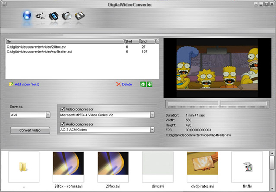Select the divx.avi thumbnail
Screen dimensions: 276x192
(158, 167)
